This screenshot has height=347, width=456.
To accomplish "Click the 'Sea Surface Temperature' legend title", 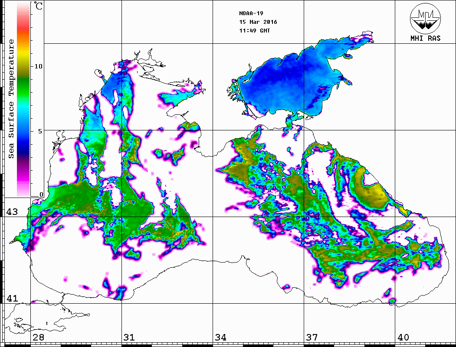I will [11, 99].
